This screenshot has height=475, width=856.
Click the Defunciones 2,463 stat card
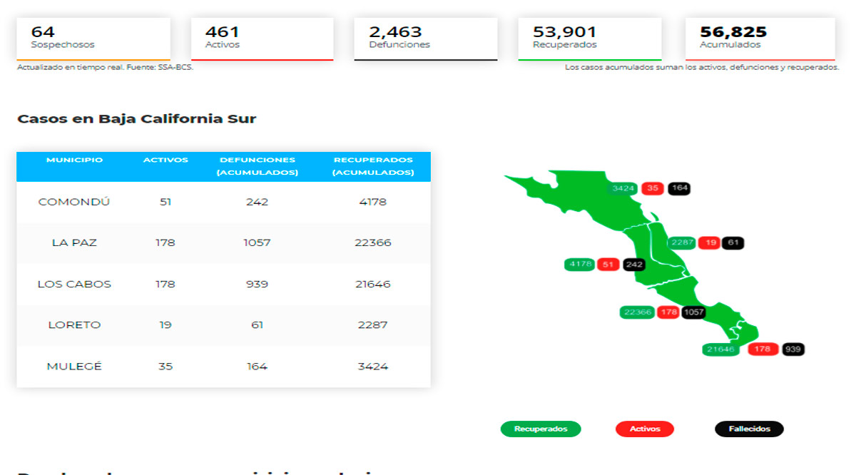pos(425,39)
